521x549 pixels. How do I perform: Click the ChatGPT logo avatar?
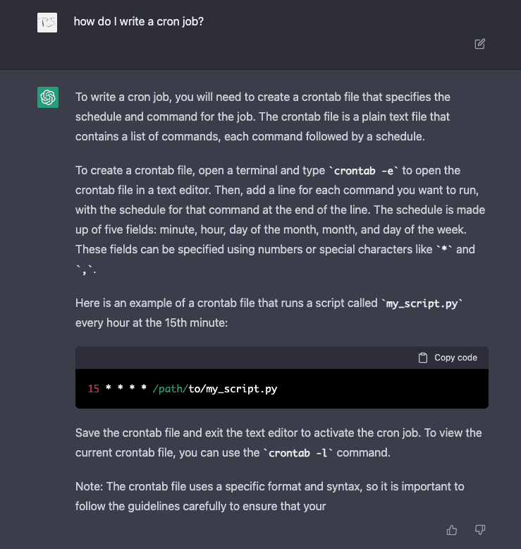(x=48, y=97)
